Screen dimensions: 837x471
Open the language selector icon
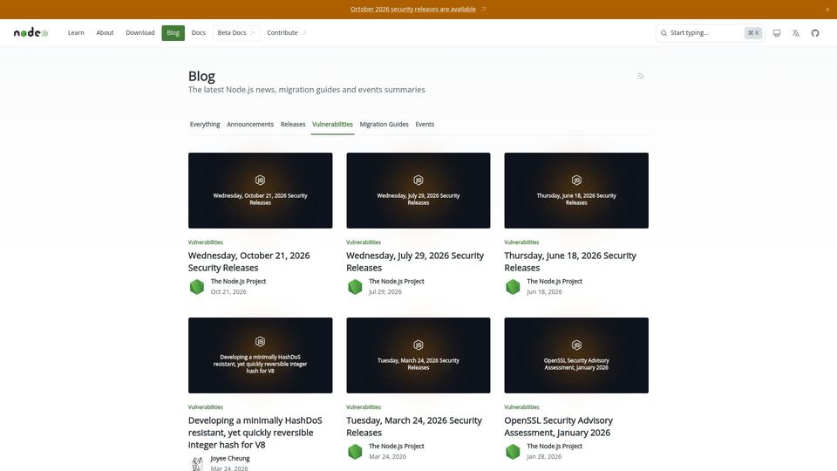[796, 33]
